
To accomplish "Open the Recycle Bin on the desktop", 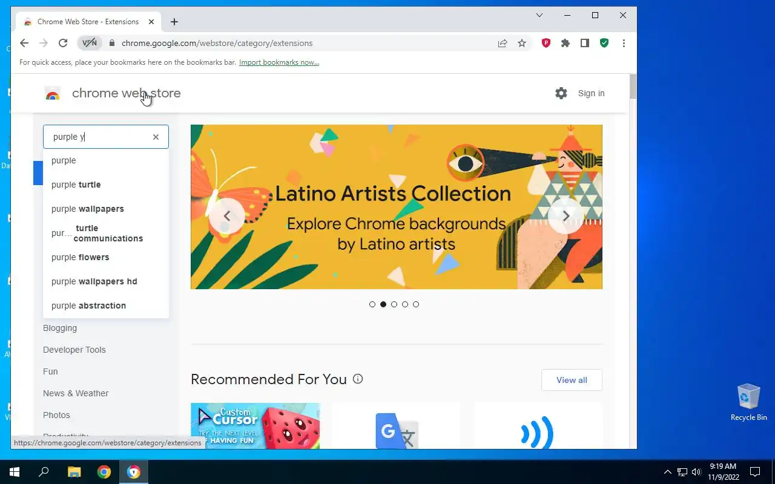I will (748, 402).
